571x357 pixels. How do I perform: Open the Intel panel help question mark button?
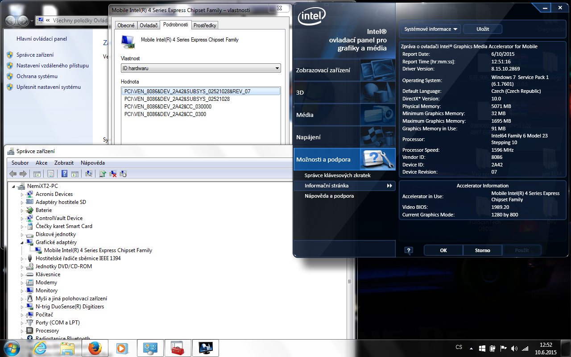[x=409, y=250]
